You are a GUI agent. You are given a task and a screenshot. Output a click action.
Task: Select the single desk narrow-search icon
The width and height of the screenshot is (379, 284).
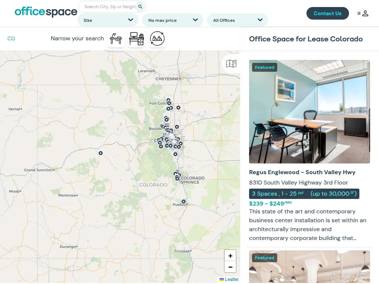[x=116, y=38]
